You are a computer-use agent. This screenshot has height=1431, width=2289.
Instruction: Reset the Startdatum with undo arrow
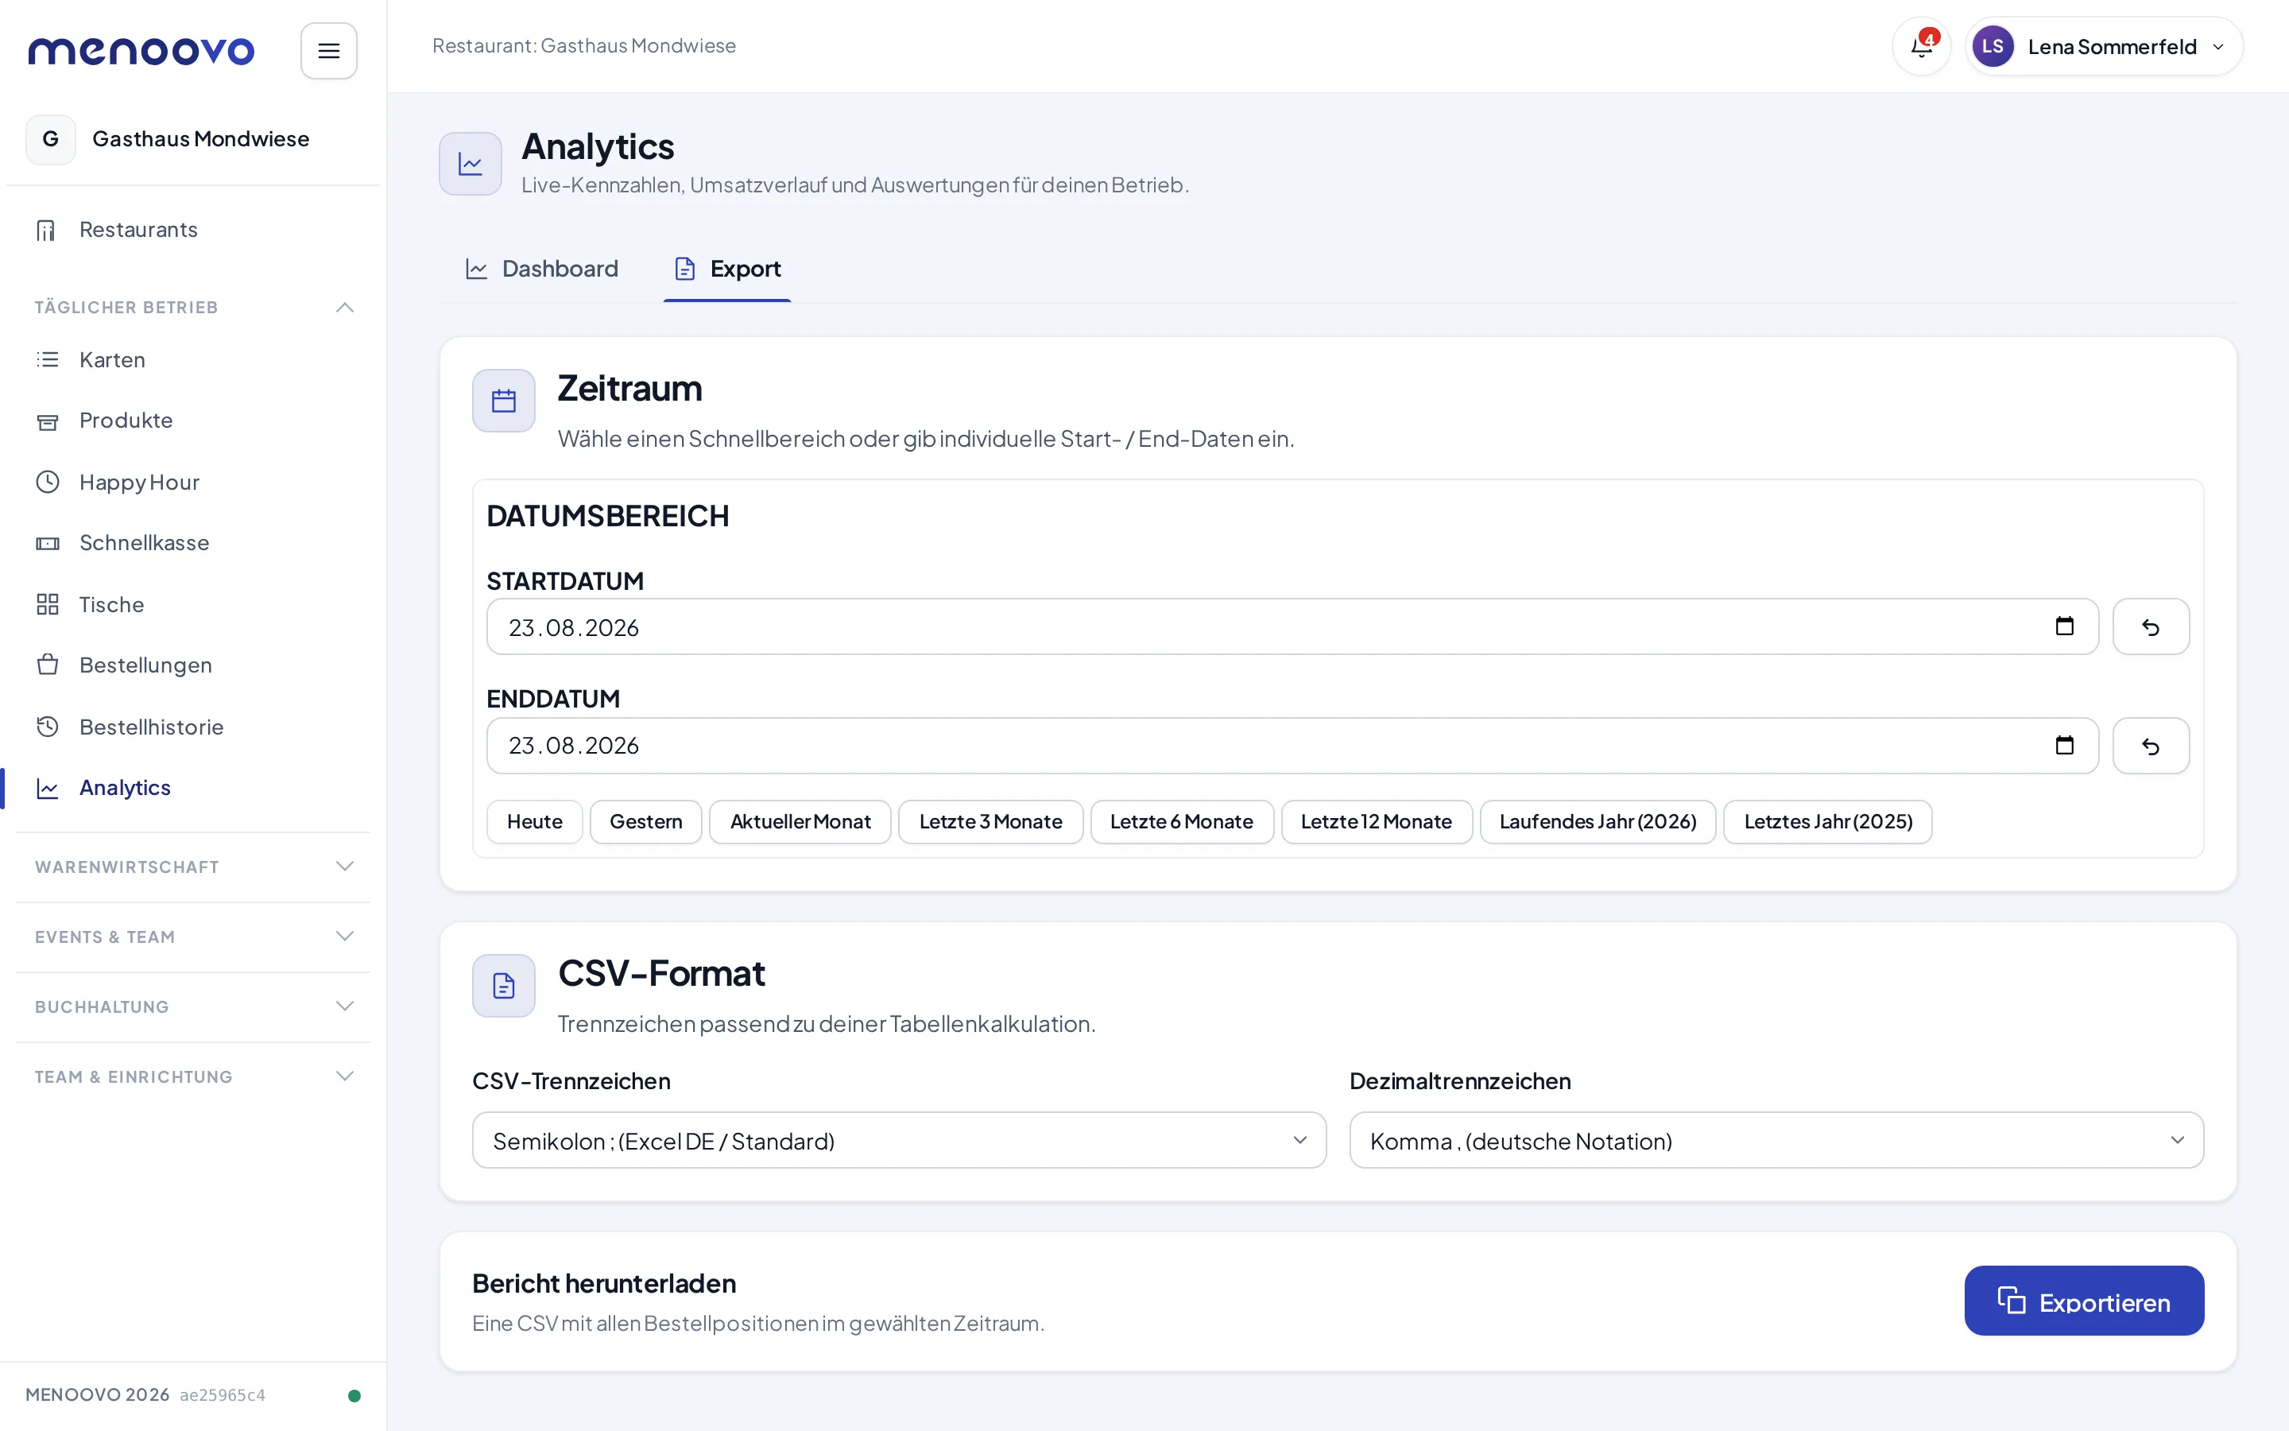coord(2150,626)
